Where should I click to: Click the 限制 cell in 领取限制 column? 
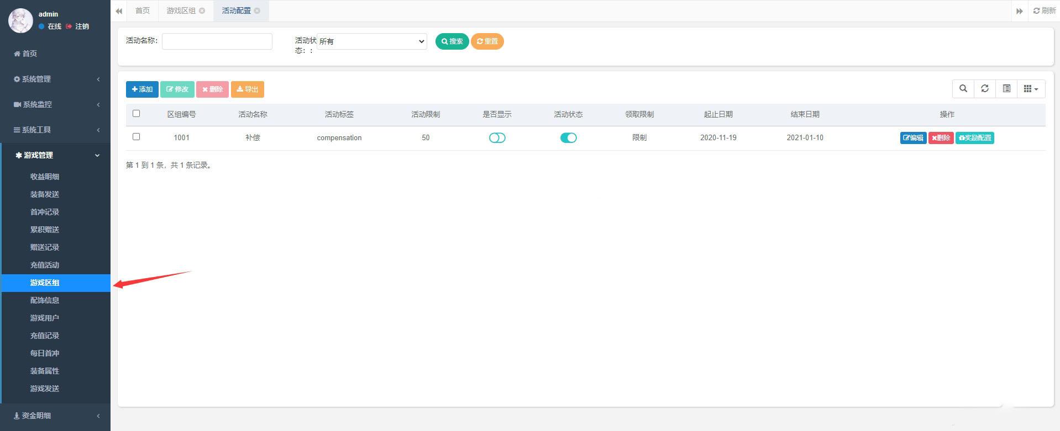639,138
